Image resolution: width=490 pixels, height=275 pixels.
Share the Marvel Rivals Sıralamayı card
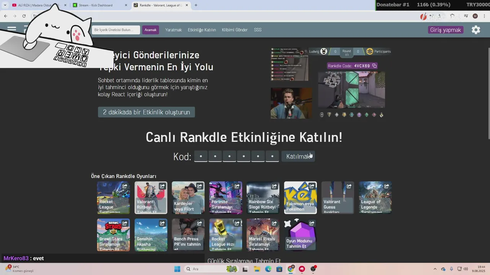pos(274,223)
